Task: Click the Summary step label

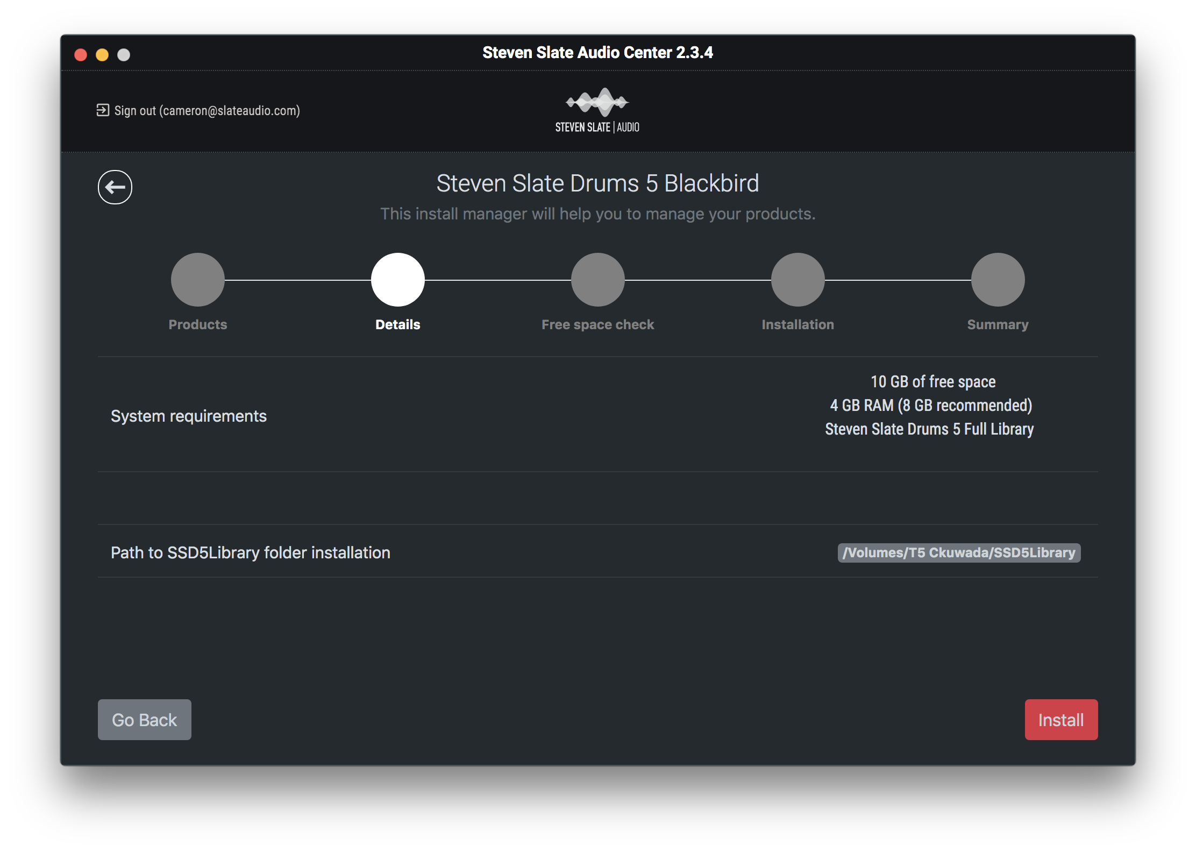Action: [x=998, y=324]
